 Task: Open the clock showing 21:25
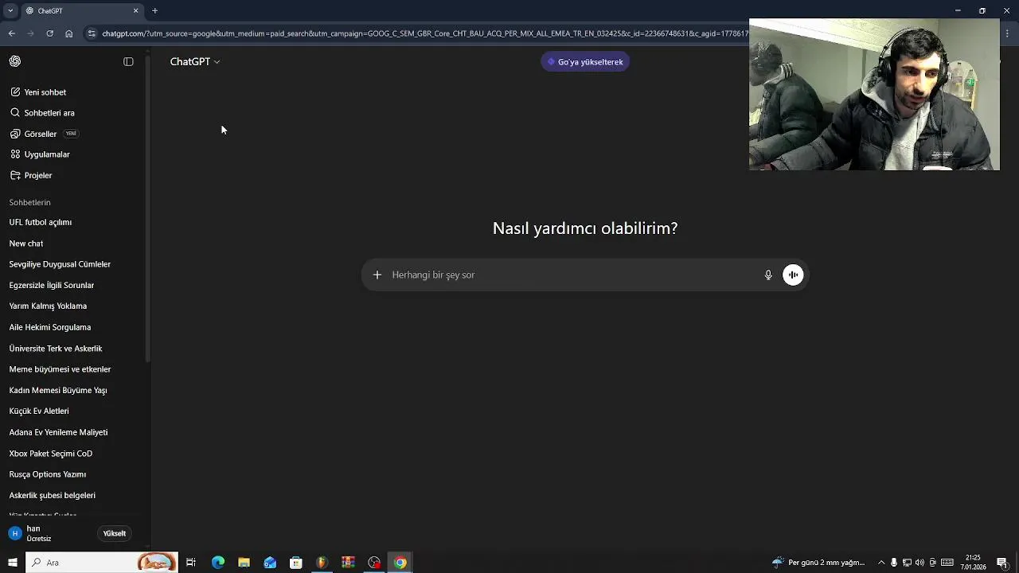[x=973, y=563]
